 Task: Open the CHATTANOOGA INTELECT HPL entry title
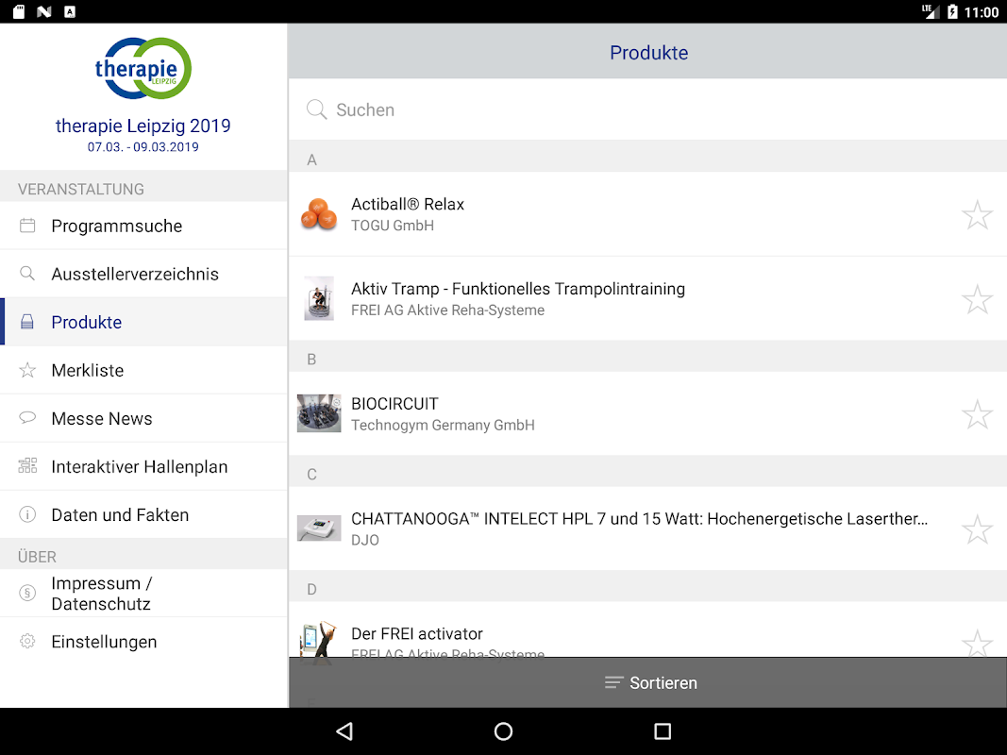639,519
